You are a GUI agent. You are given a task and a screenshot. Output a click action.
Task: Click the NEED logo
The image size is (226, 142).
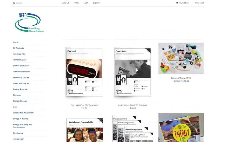tap(30, 22)
